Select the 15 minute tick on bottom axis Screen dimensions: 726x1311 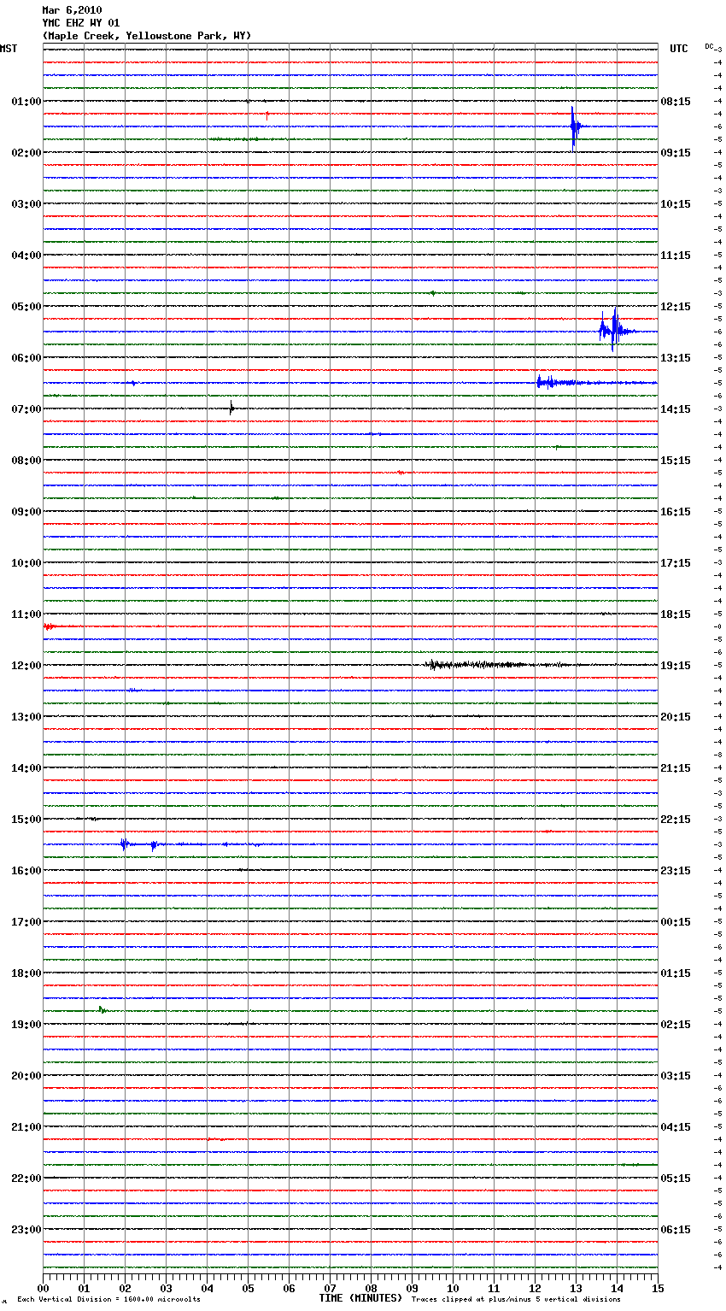click(x=658, y=1288)
